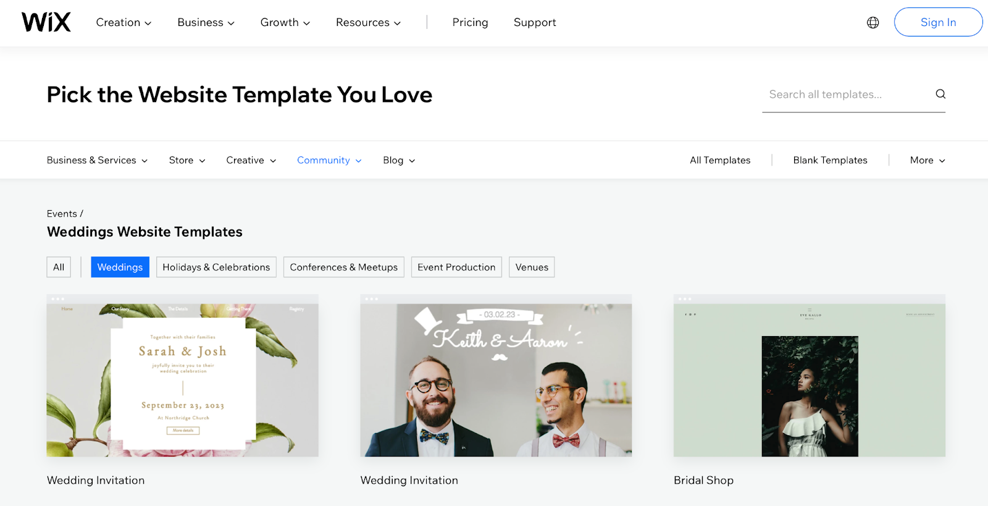Image resolution: width=988 pixels, height=506 pixels.
Task: Open Blank Templates
Action: click(830, 160)
